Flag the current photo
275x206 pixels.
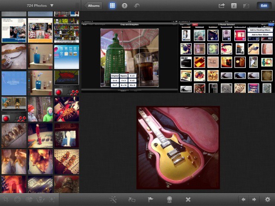coord(150,200)
